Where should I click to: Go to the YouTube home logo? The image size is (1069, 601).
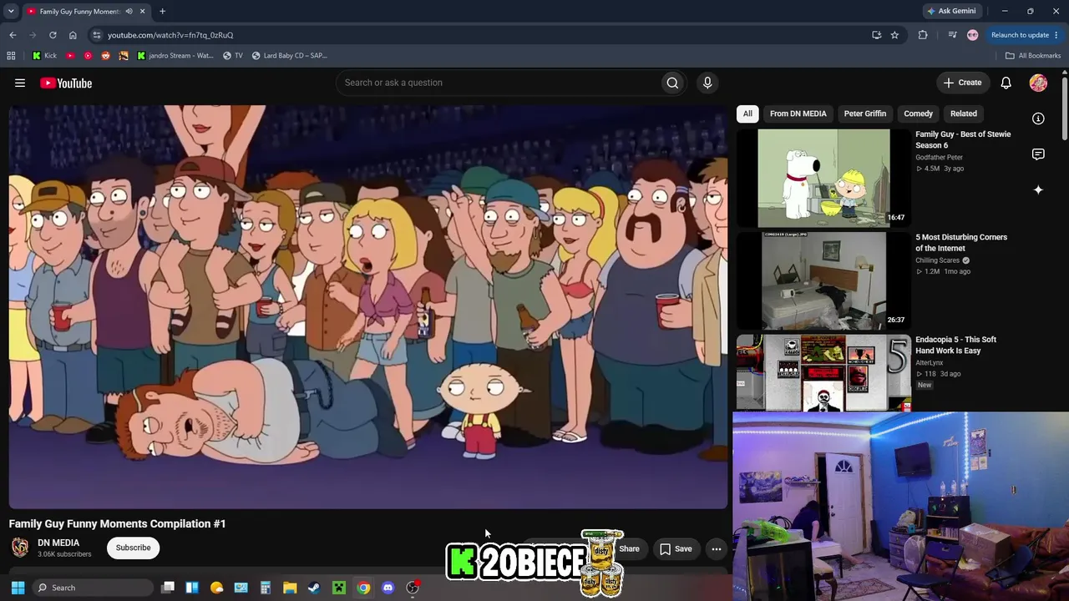(66, 83)
